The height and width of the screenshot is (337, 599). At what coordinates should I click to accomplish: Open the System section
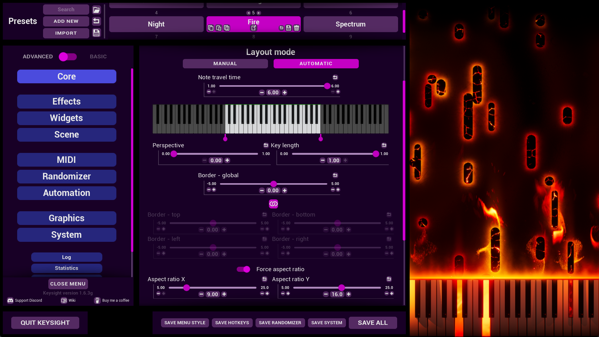[67, 235]
